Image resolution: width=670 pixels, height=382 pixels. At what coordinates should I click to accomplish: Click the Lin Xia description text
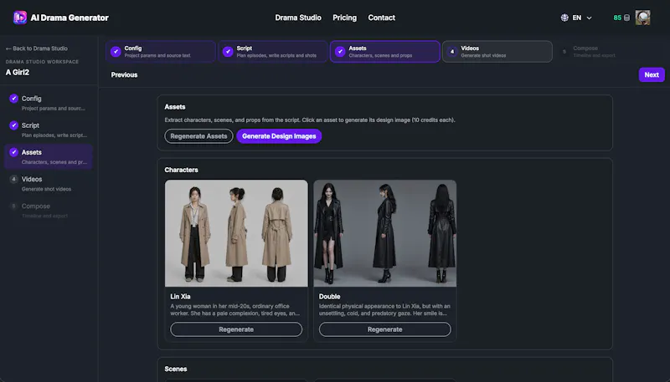click(235, 309)
